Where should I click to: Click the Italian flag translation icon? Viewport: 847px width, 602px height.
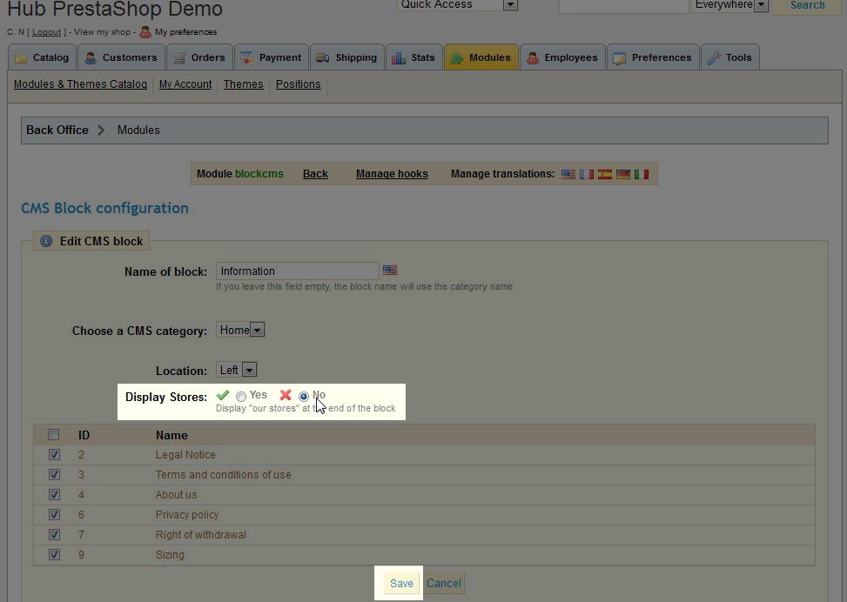(x=642, y=174)
